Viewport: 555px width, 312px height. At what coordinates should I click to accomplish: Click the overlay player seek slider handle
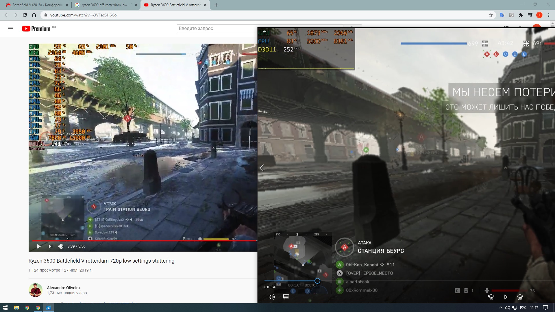point(317,281)
